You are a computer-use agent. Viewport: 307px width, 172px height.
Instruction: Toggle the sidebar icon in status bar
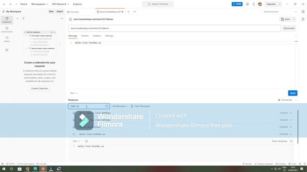tap(2, 164)
